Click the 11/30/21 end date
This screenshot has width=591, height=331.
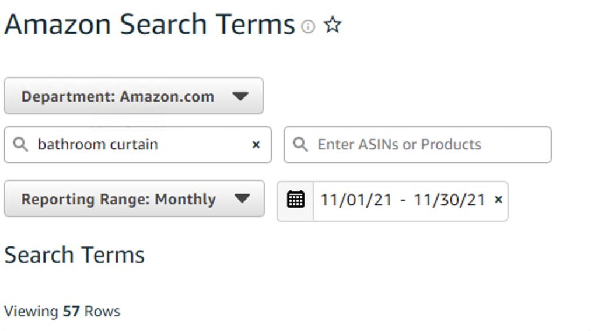[449, 200]
